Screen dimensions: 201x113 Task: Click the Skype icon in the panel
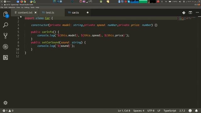[x=129, y=2]
